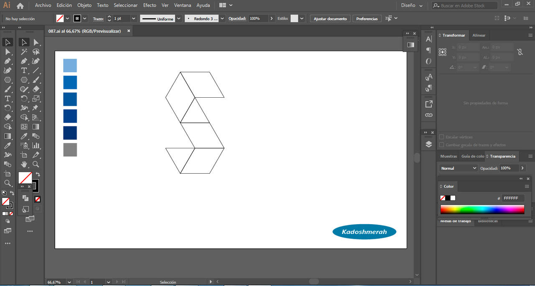Select the Paintbrush tool in second toolbar
This screenshot has width=535, height=286.
pyautogui.click(x=36, y=80)
